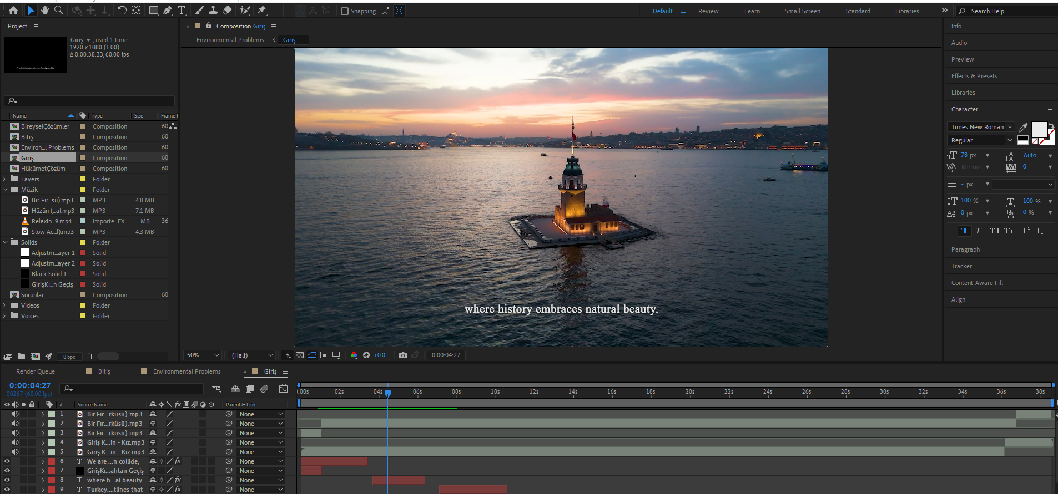Pick a color with the Character eyedropper
This screenshot has height=494, width=1058.
pos(1023,127)
